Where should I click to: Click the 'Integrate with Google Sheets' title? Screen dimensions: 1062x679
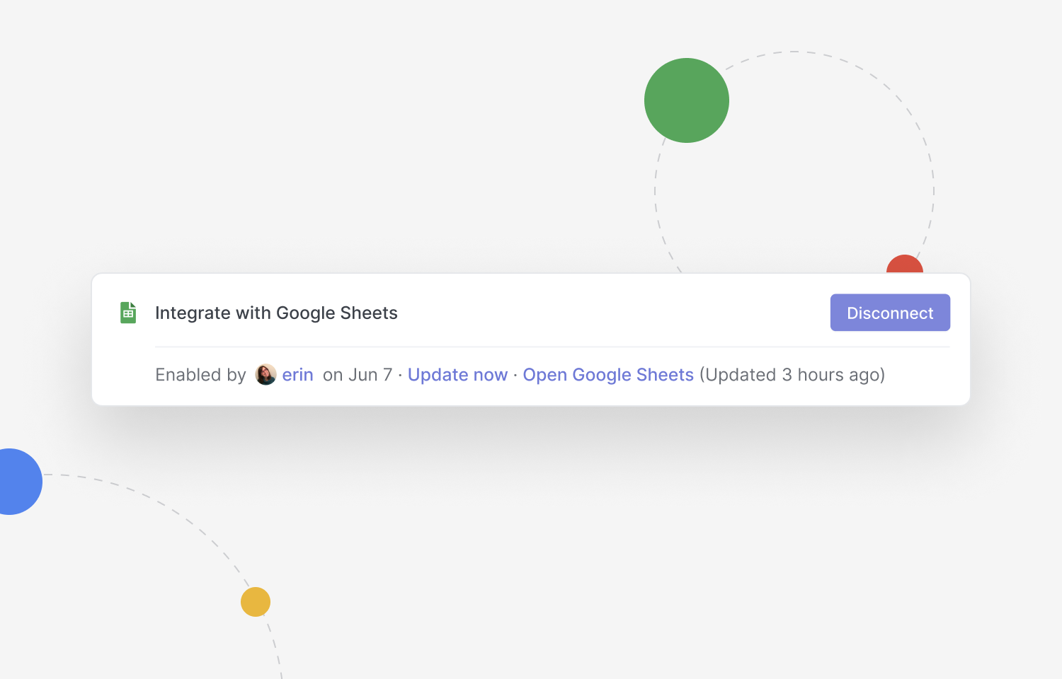[276, 313]
